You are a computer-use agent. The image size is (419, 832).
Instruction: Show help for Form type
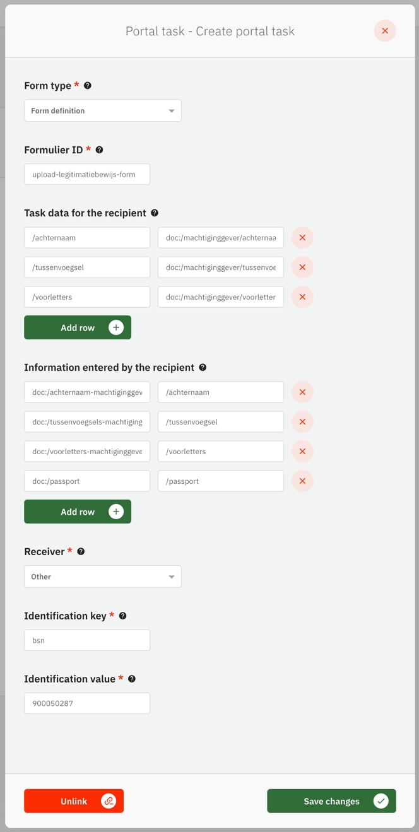click(x=88, y=86)
